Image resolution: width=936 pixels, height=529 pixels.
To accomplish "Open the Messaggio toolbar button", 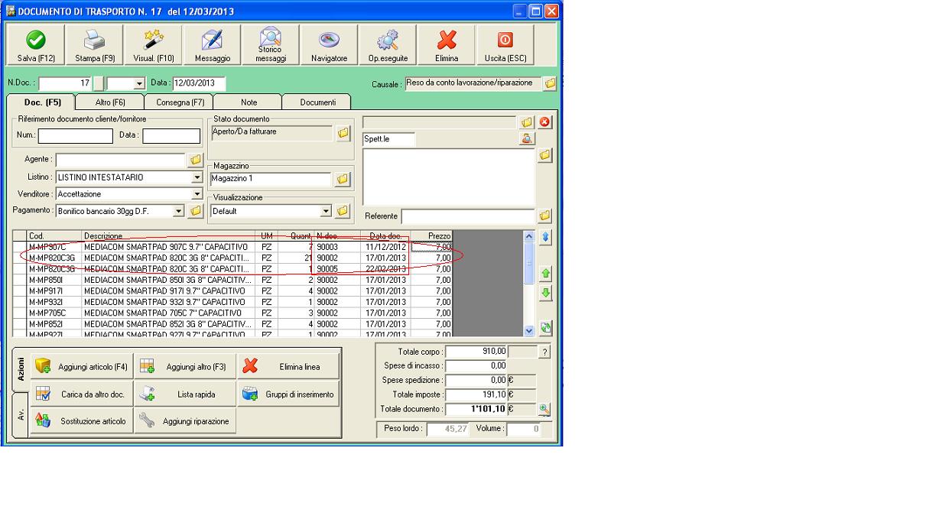I will pyautogui.click(x=212, y=46).
